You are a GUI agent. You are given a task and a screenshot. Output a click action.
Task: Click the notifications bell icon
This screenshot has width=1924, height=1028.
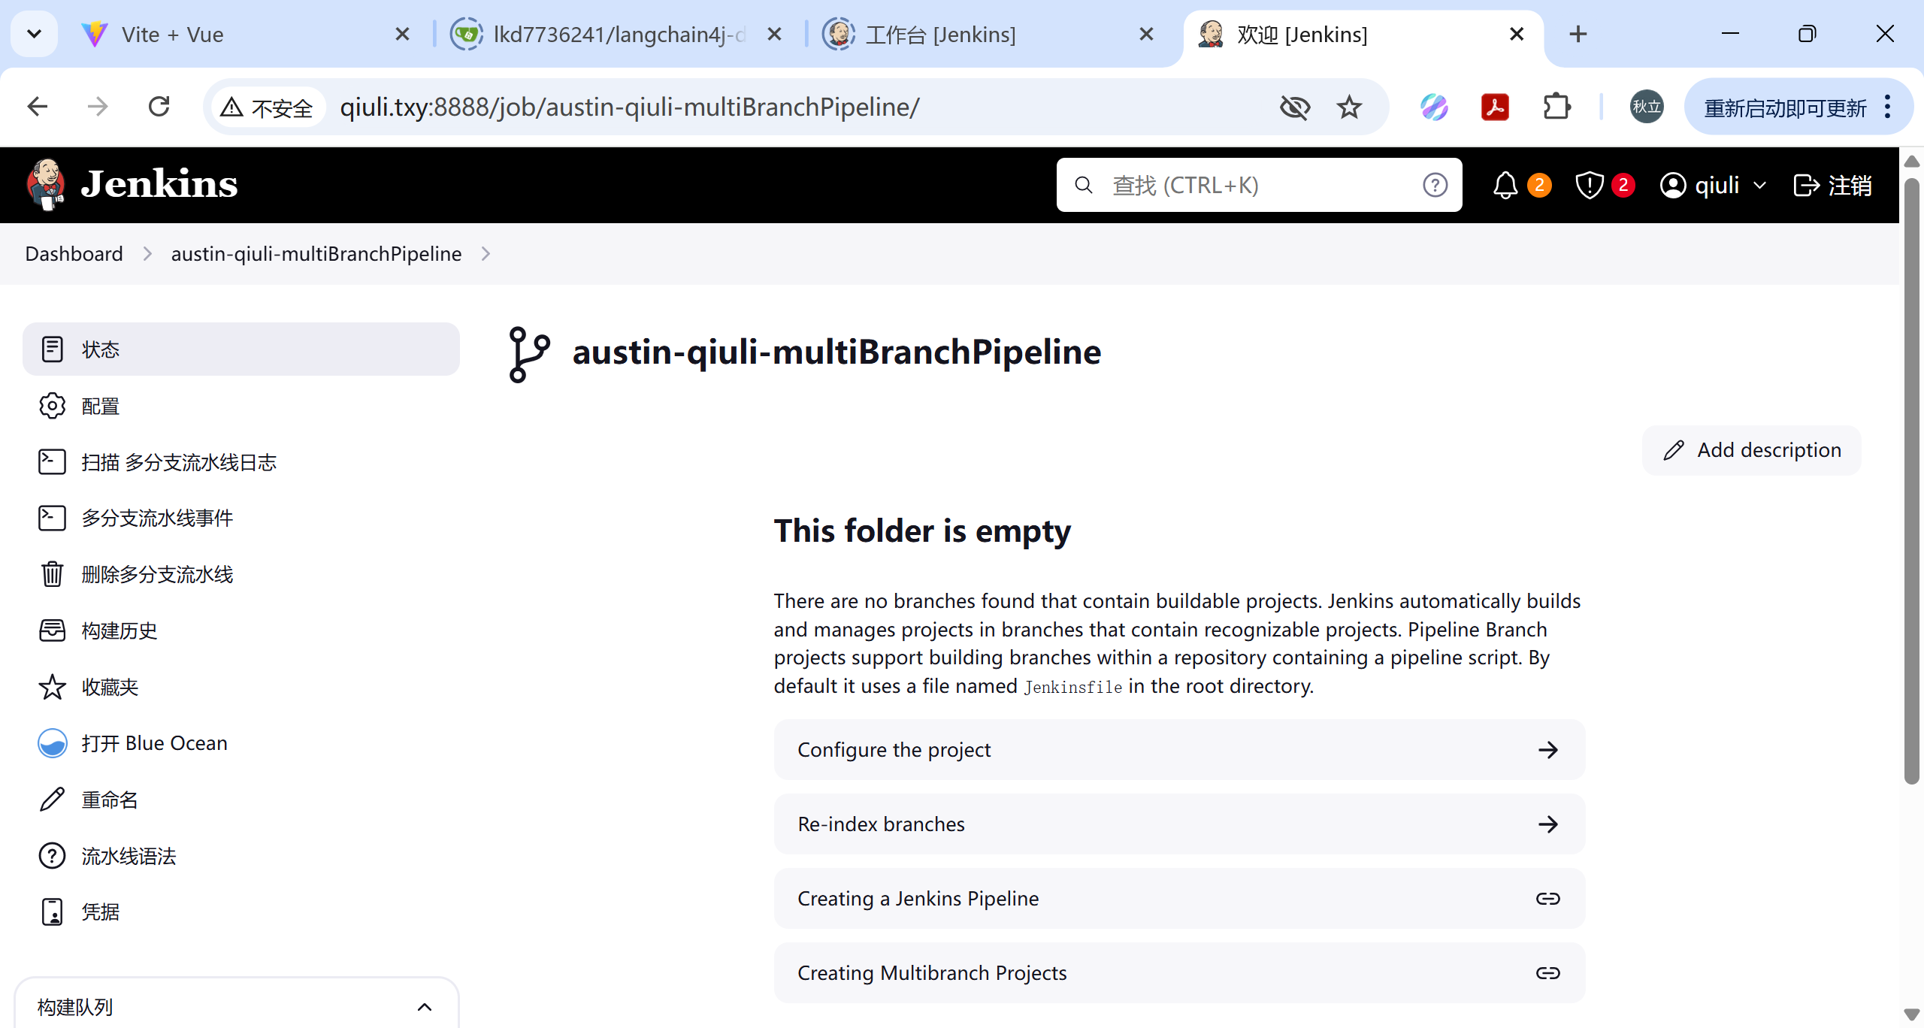(x=1505, y=185)
